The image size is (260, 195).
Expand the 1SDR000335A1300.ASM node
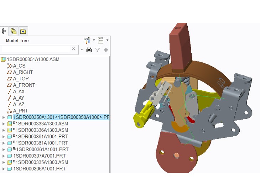coord(4,162)
